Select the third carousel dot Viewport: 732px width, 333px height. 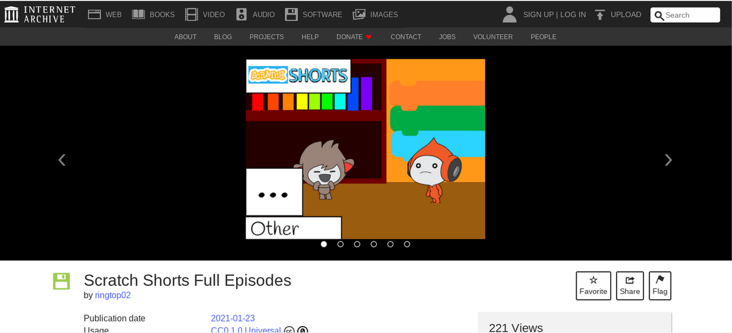pyautogui.click(x=357, y=244)
